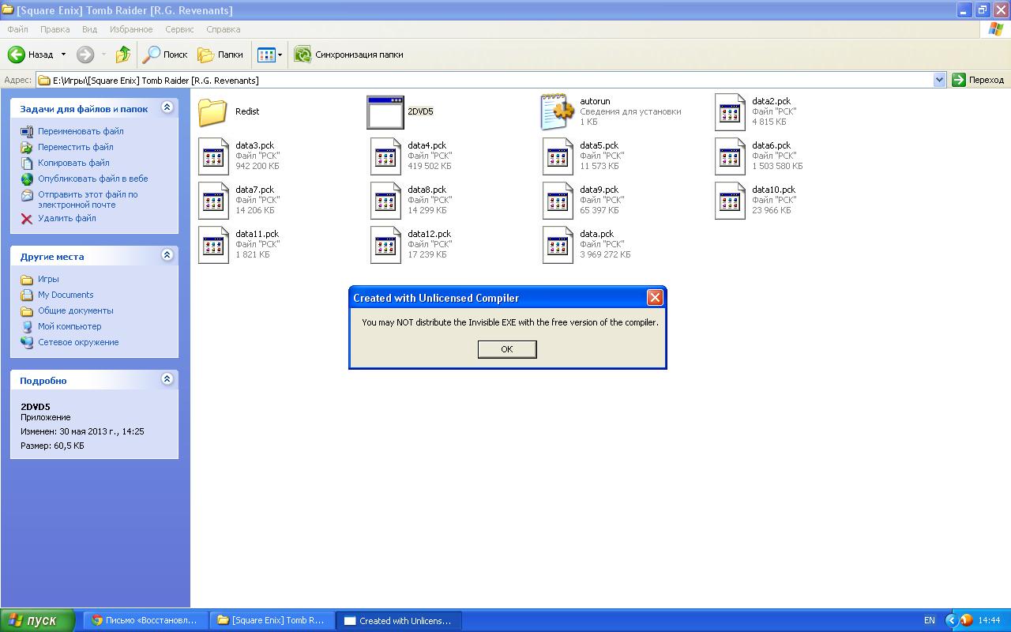Click the Forward arrow icon
The image size is (1011, 632).
(x=85, y=55)
